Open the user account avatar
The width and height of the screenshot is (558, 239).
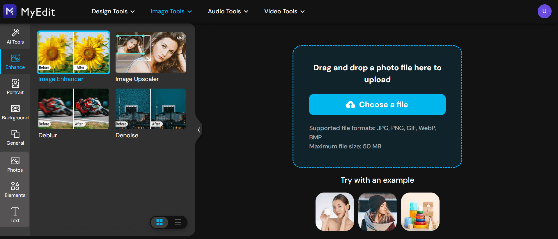pyautogui.click(x=544, y=11)
